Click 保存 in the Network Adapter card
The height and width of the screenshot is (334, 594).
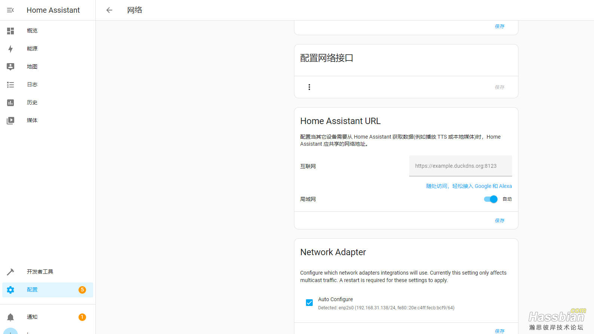point(500,331)
